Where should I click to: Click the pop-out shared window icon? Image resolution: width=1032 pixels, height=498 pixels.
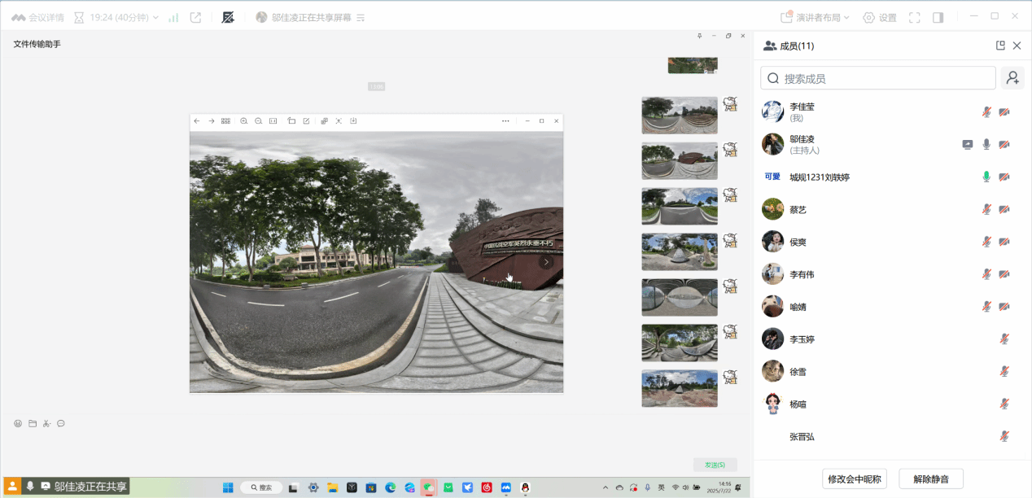195,17
